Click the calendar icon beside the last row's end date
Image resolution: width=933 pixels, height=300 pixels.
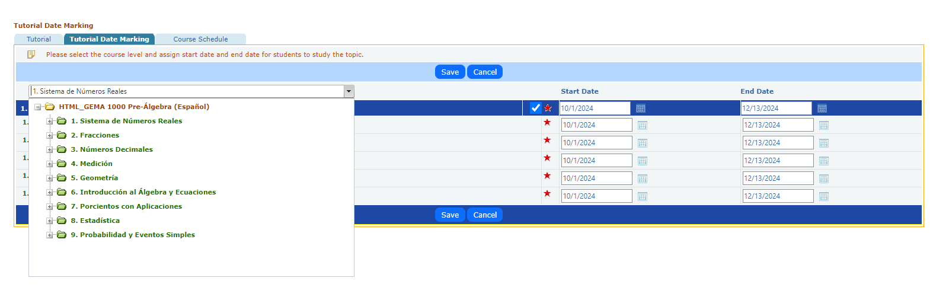click(x=823, y=196)
